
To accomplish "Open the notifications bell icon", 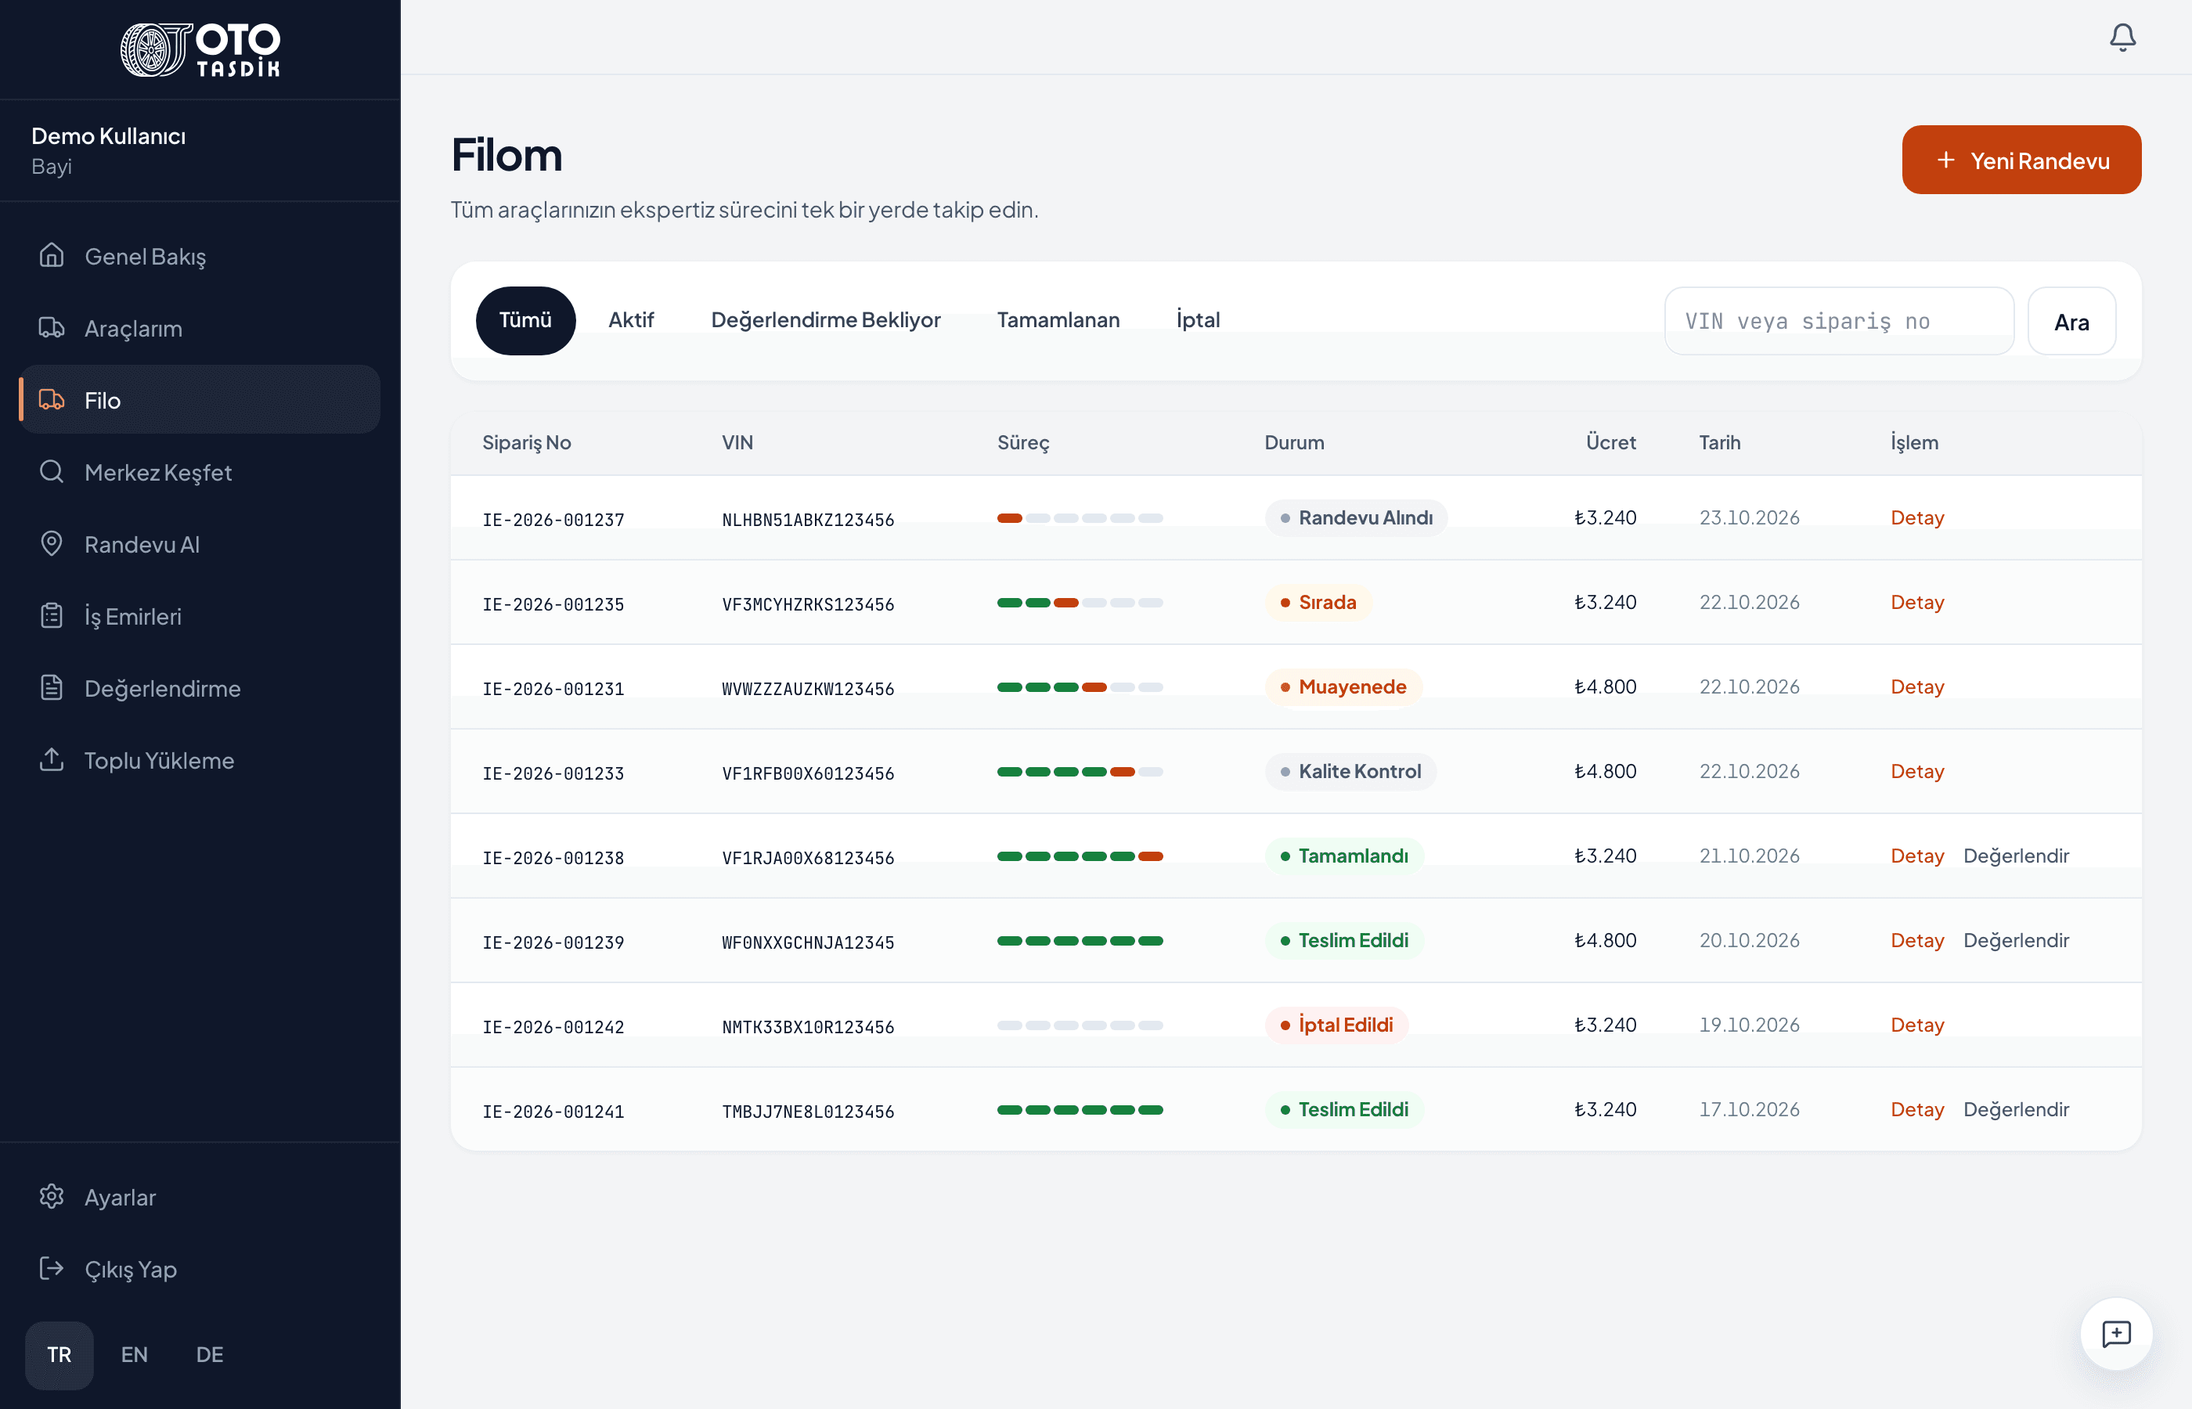I will 2122,38.
